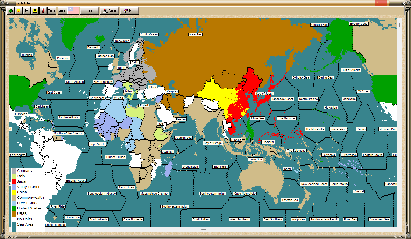The image size is (411, 239).
Task: Select the Mozambique Channel label
Action: tap(154, 194)
